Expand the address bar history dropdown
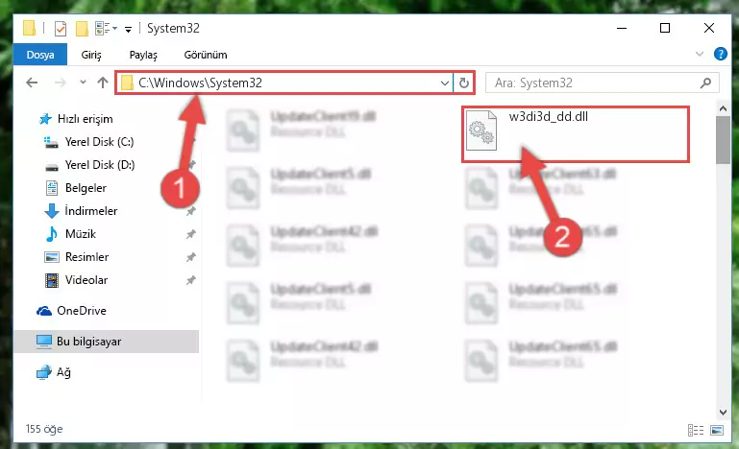The height and width of the screenshot is (449, 739). pyautogui.click(x=444, y=83)
